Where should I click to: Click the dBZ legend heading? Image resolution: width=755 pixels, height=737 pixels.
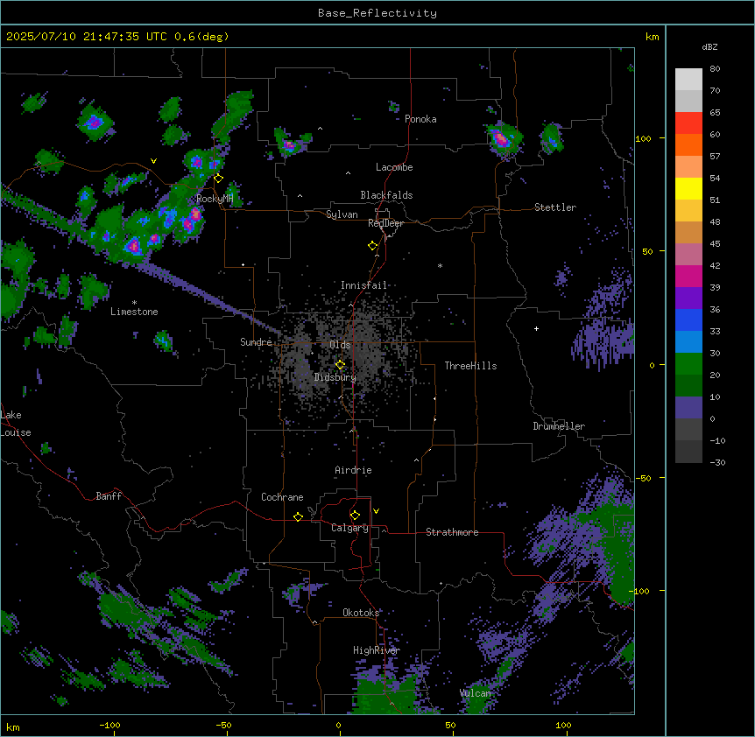[x=709, y=47]
